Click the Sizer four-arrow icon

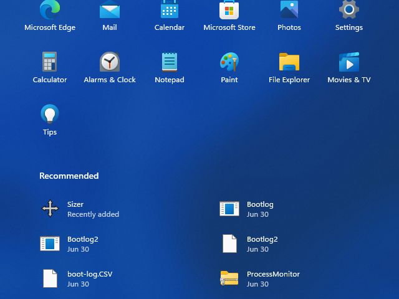tap(50, 209)
